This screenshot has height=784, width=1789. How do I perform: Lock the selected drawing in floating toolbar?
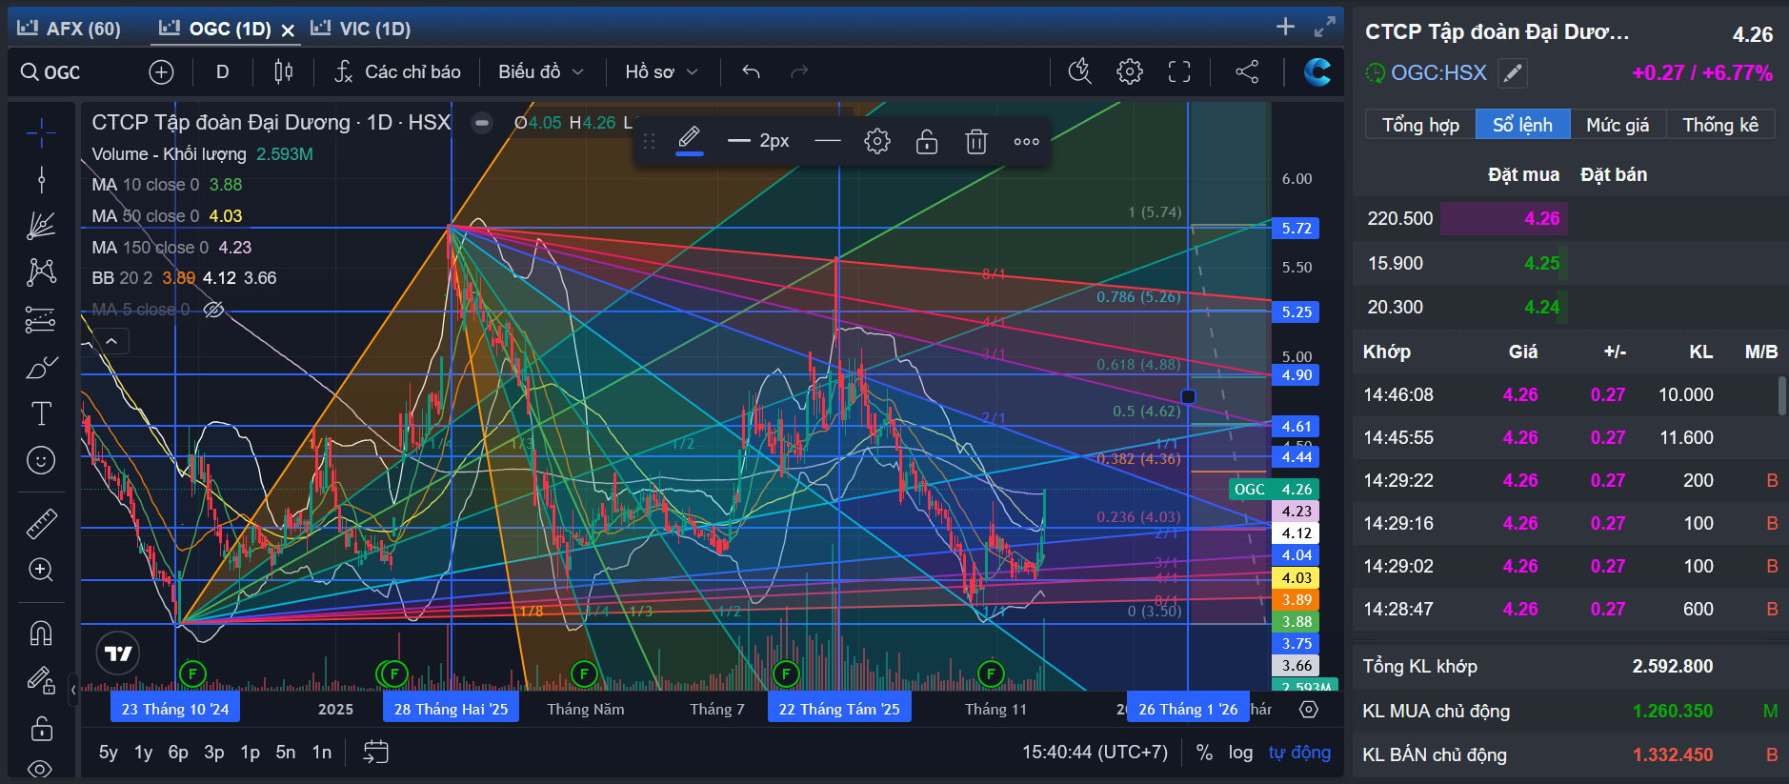point(927,142)
